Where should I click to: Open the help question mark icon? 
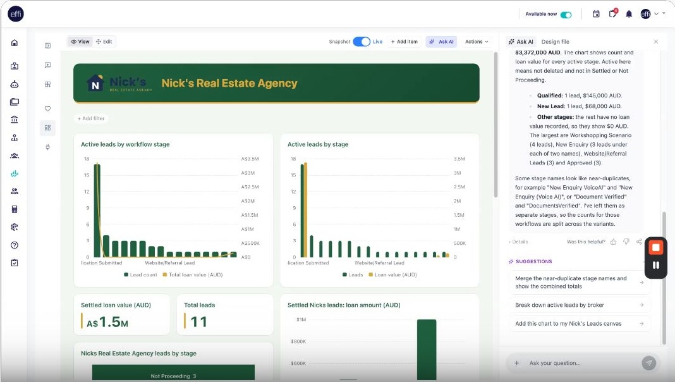point(14,245)
